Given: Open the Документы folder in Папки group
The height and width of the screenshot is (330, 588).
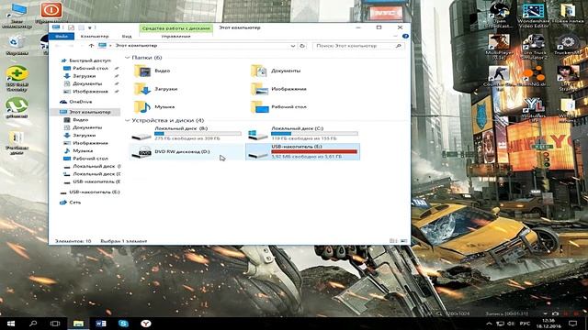Looking at the screenshot, I should tap(276, 71).
